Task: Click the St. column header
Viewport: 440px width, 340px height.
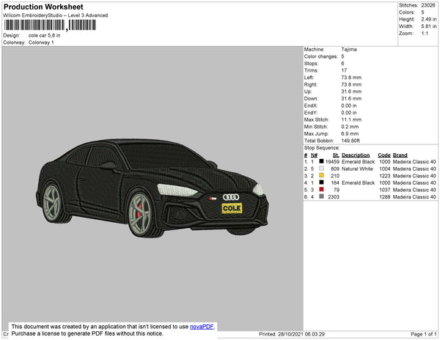Action: pos(335,155)
